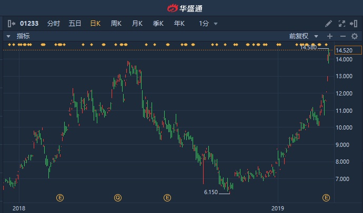The height and width of the screenshot is (213, 363).
Task: Select the 周K weekly candlestick tab
Action: 116,24
